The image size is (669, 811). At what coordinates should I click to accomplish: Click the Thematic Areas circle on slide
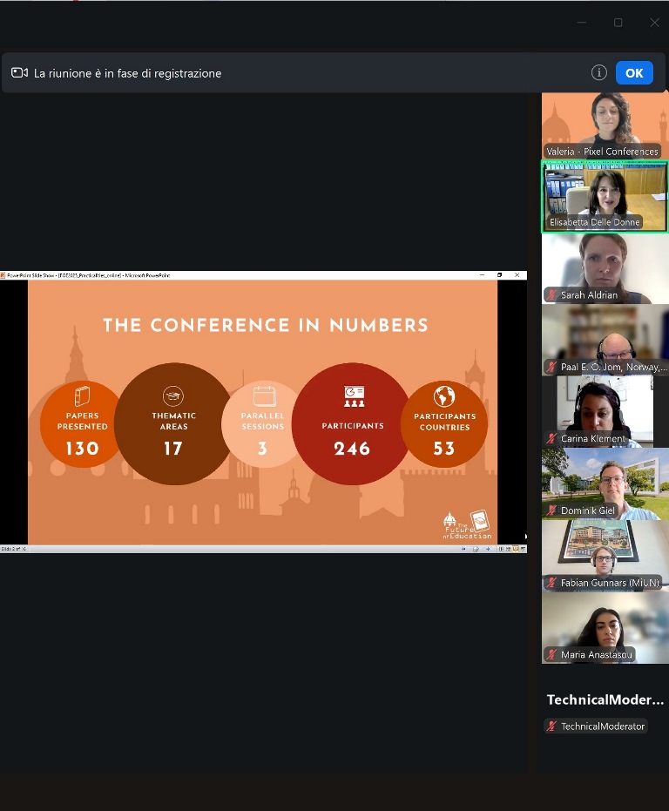(174, 423)
